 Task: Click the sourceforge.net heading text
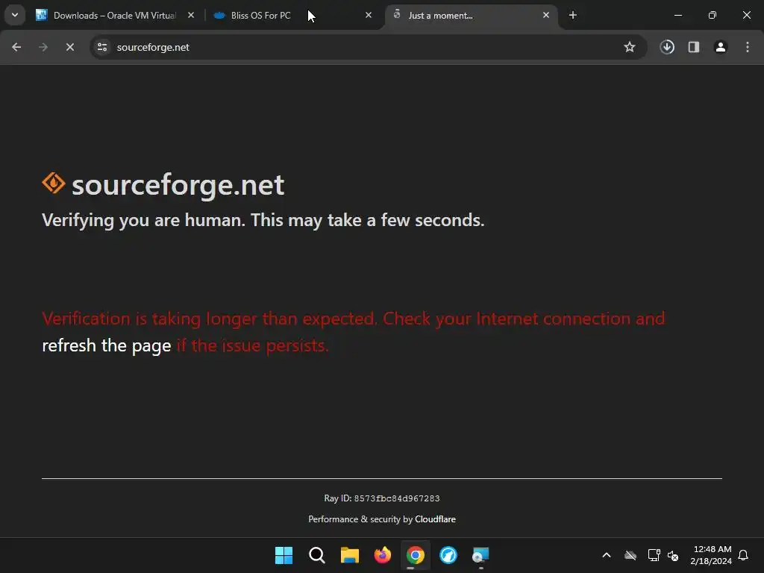coord(178,185)
